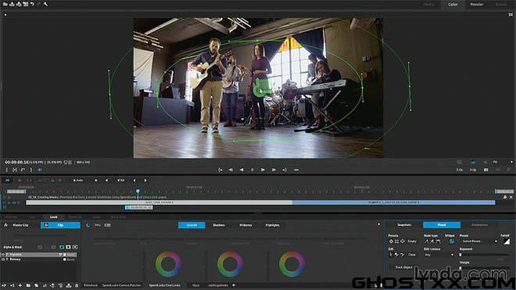
Task: Switch to Highlights tonal range
Action: (x=273, y=225)
